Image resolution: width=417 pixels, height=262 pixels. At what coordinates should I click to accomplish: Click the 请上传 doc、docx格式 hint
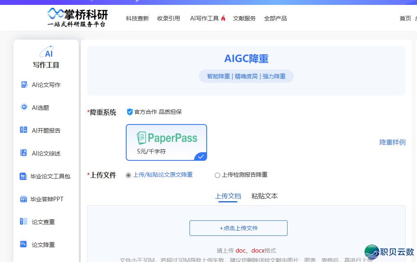(246, 251)
